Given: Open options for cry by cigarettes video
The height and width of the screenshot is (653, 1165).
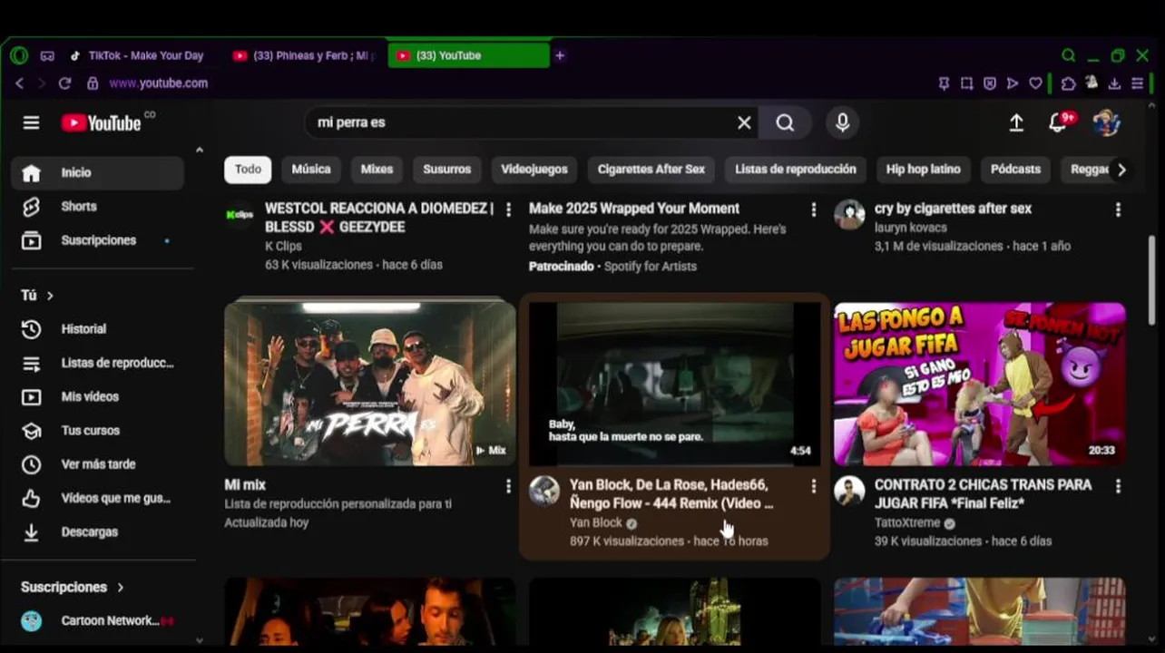Looking at the screenshot, I should (1118, 210).
